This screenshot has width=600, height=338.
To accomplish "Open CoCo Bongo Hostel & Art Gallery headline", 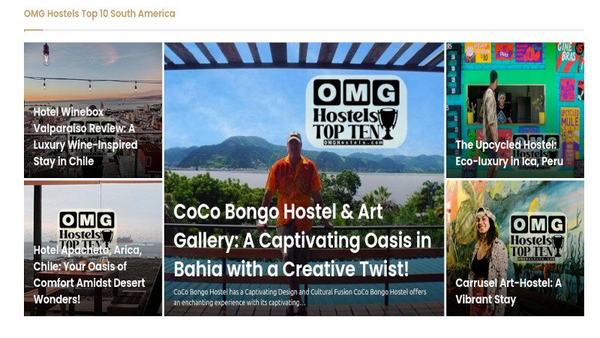I will tap(302, 240).
